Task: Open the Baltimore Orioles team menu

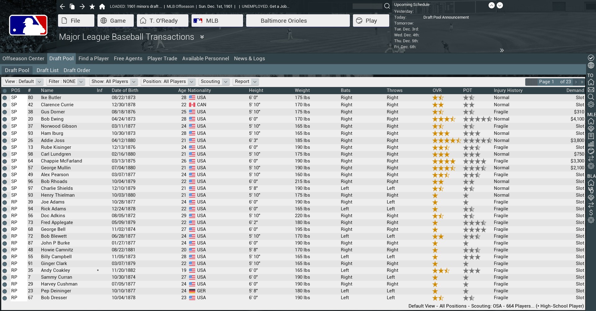Action: click(x=298, y=21)
